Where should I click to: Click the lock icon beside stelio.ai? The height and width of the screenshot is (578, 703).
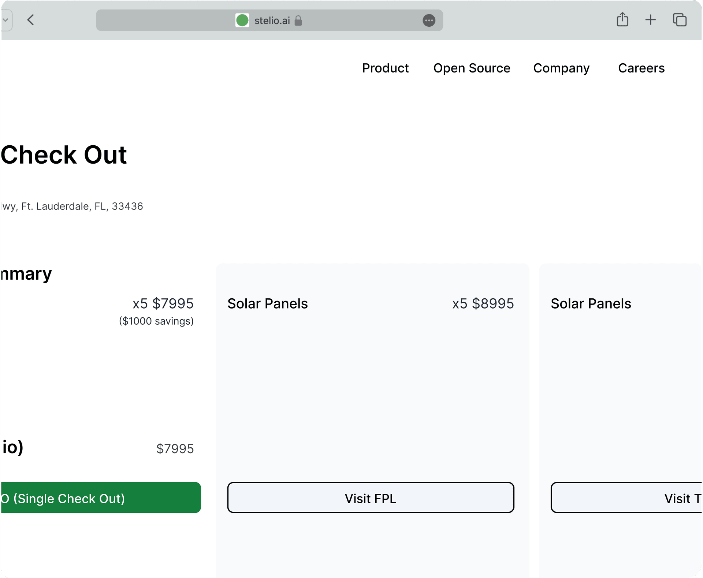pos(298,20)
